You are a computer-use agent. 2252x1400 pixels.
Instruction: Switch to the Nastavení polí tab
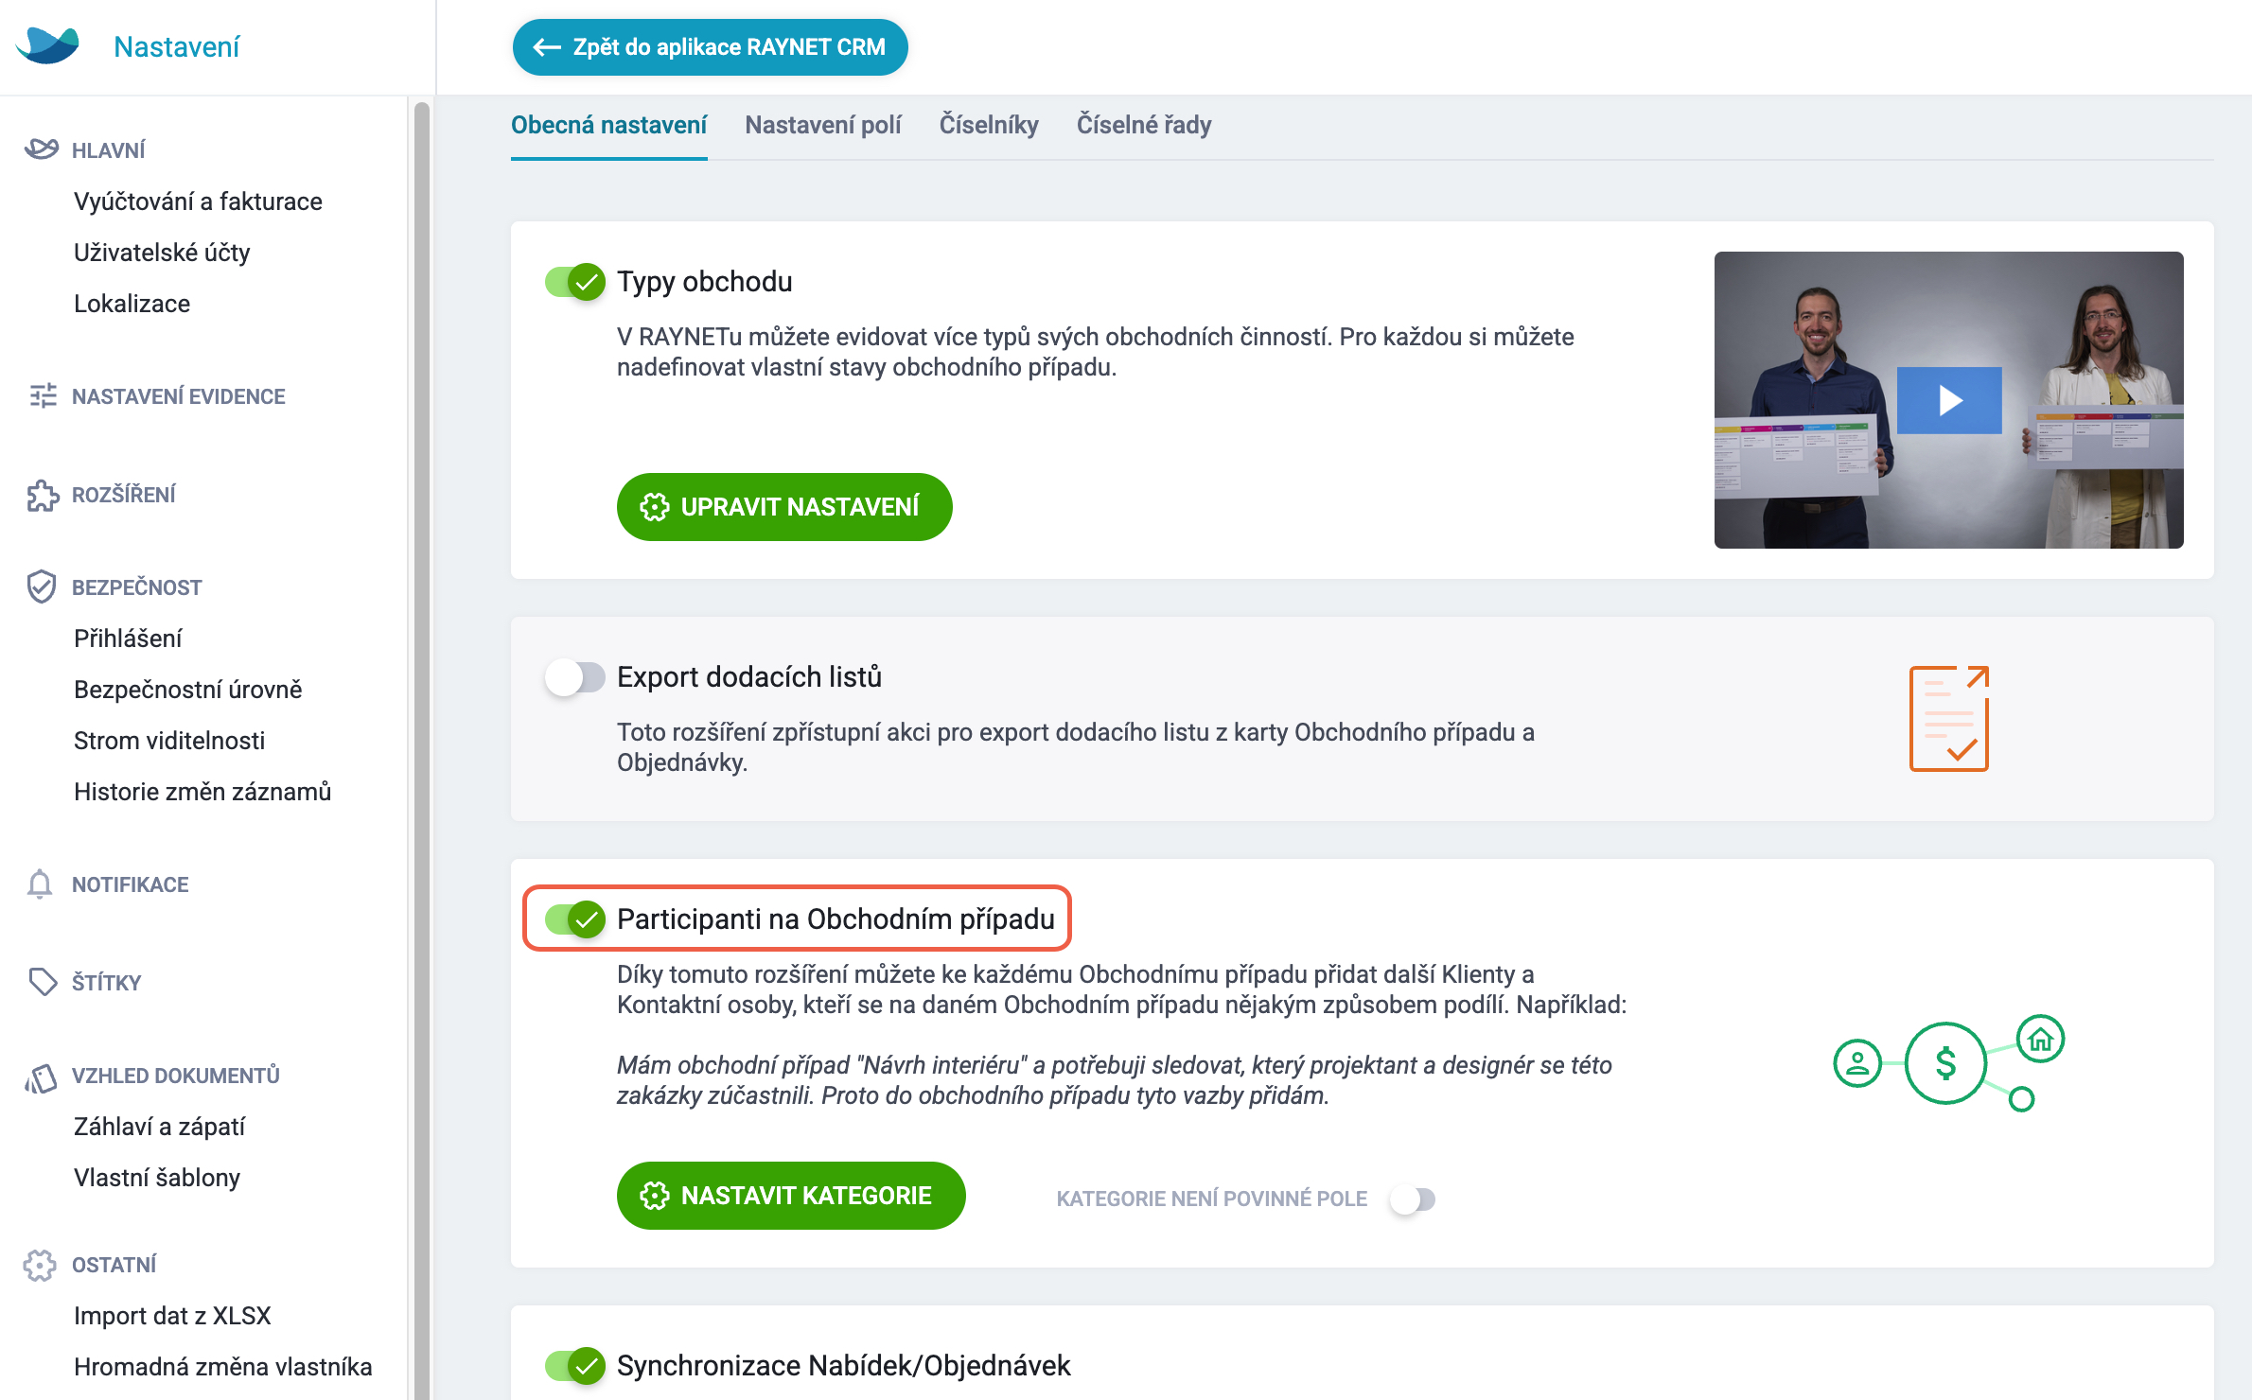coord(823,125)
